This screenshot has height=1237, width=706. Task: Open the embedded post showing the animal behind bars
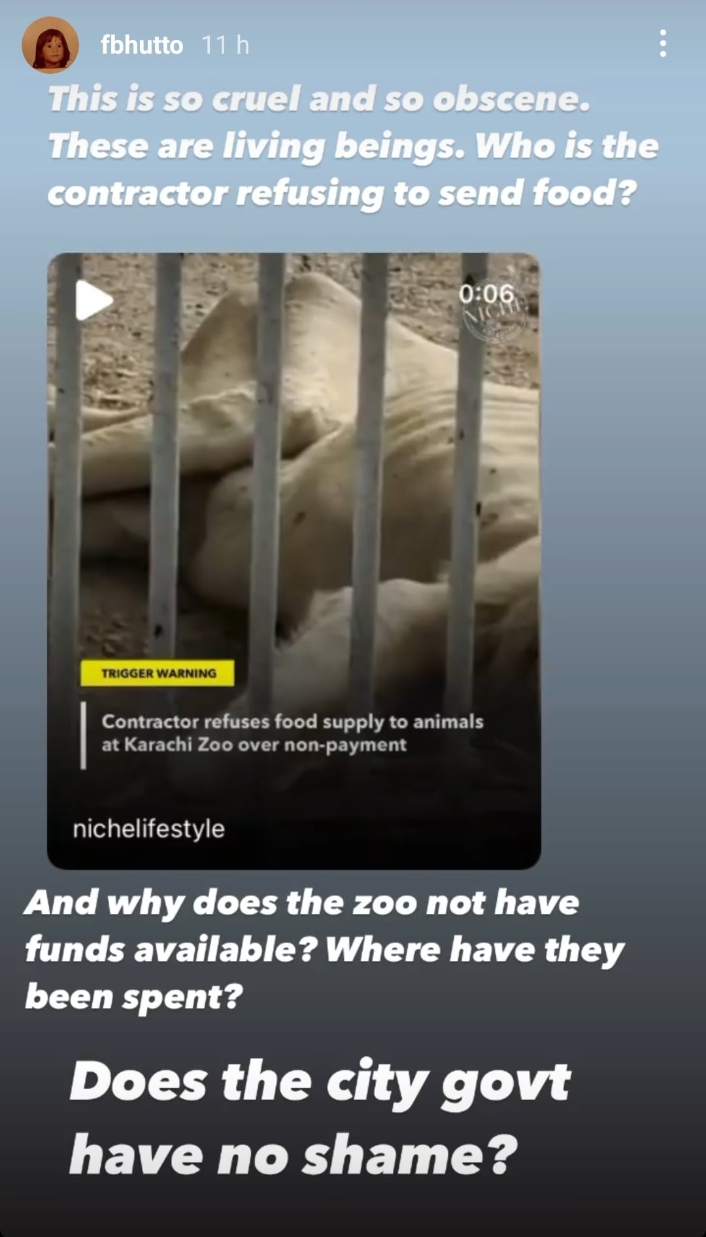pos(294,561)
